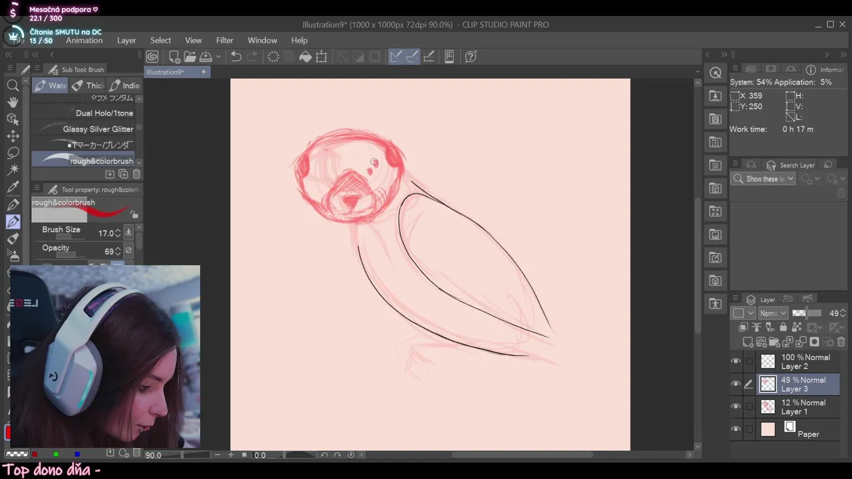Select the Eyedropper tool
The image size is (852, 479).
13,188
